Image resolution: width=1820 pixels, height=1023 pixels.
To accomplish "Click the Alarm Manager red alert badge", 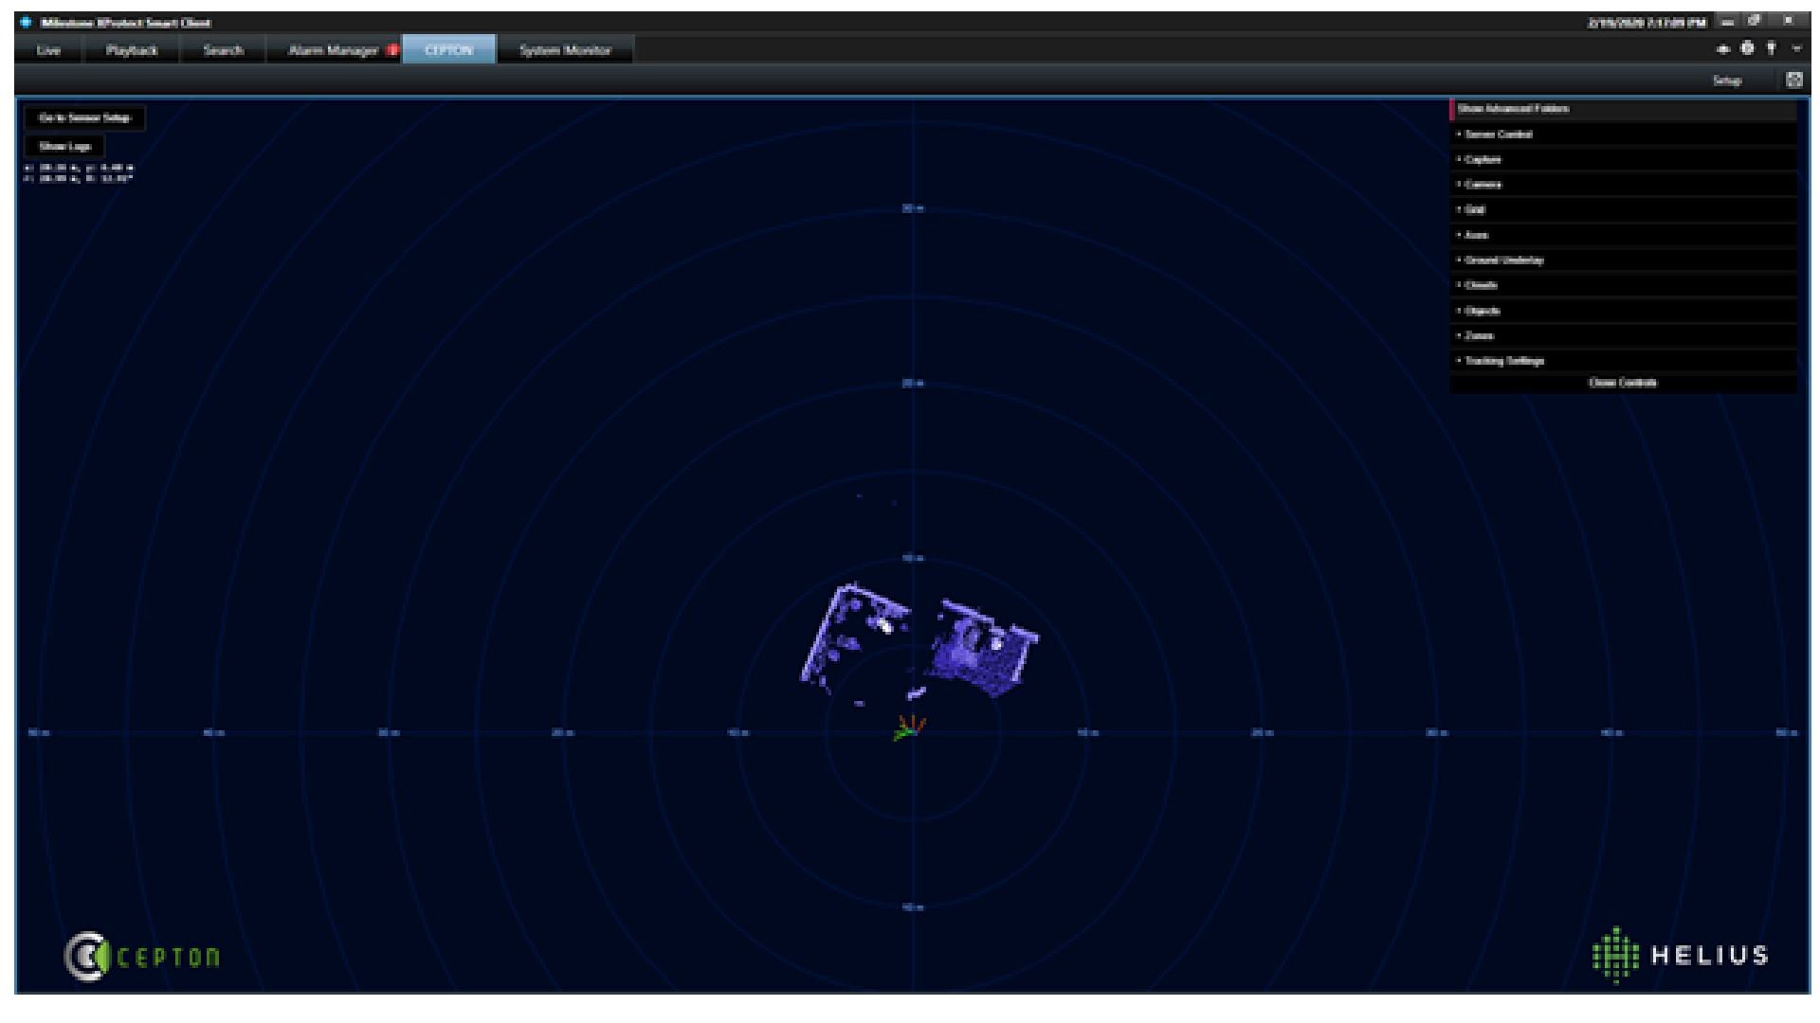I will pos(392,50).
